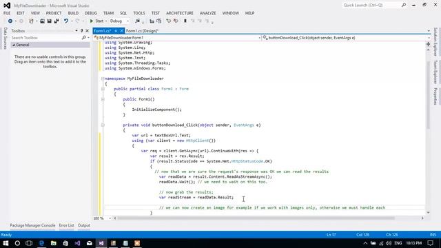Open the ARCHITECTURE menu
Image resolution: width=441 pixels, height=248 pixels.
point(179,13)
